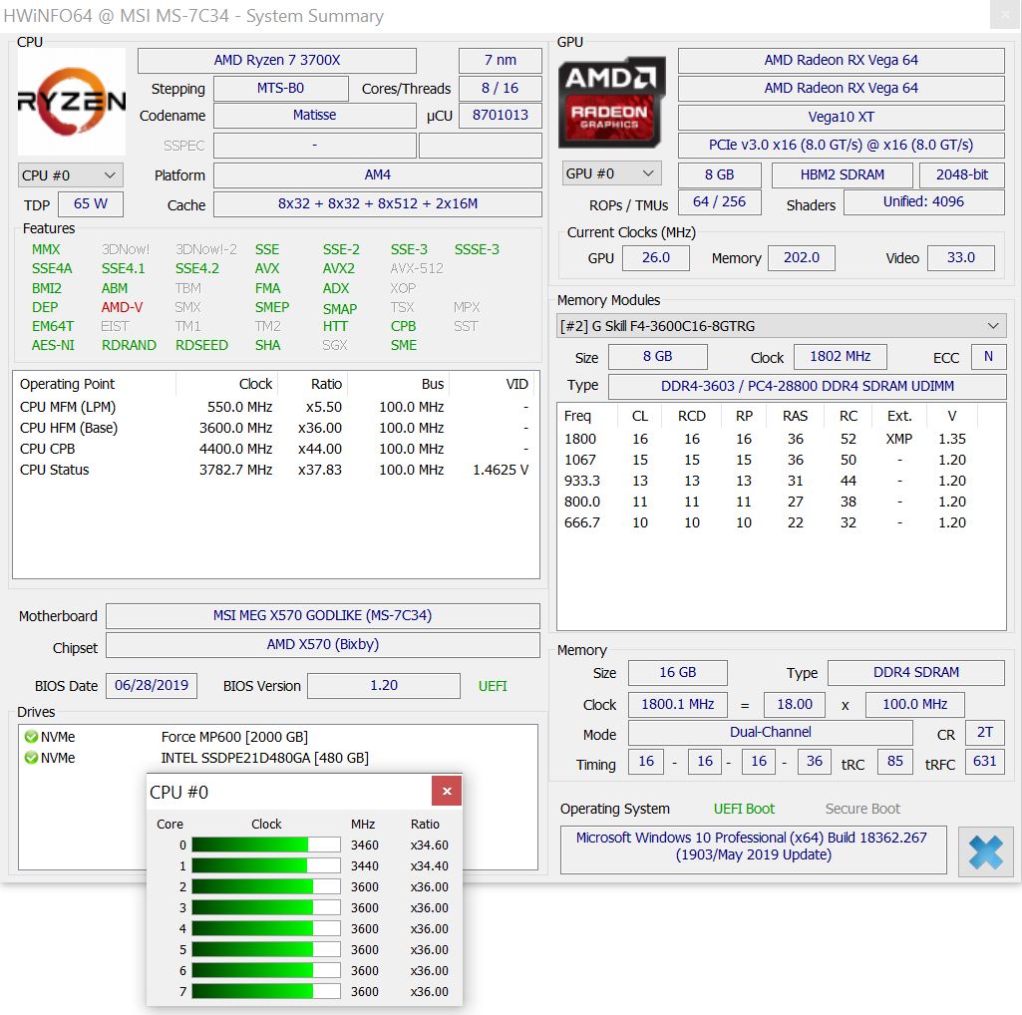Click the Ryzen CPU logo
This screenshot has width=1022, height=1015.
[71, 101]
